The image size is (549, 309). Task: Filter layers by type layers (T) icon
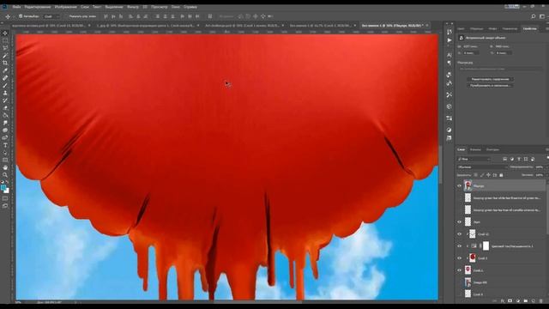pyautogui.click(x=519, y=159)
